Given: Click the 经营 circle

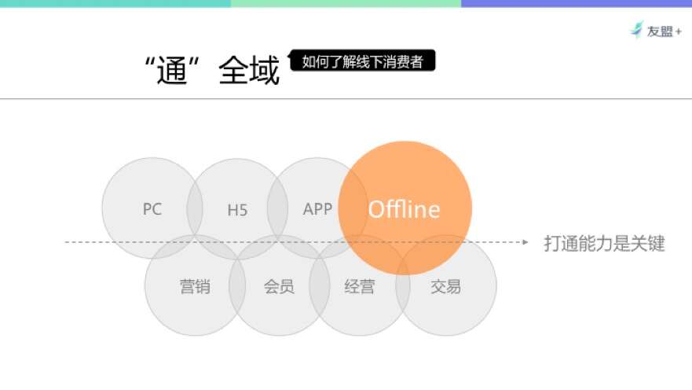Looking at the screenshot, I should (x=360, y=285).
